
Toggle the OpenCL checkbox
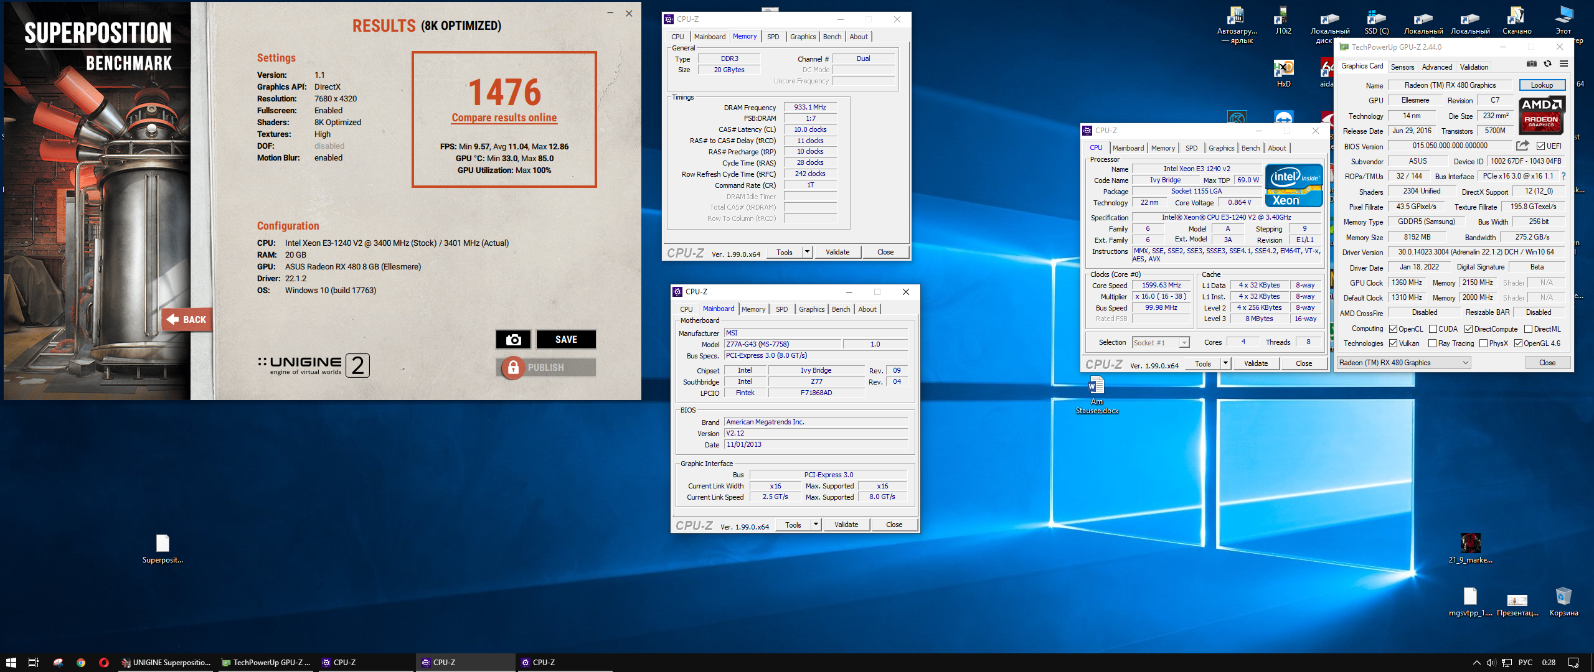coord(1393,329)
